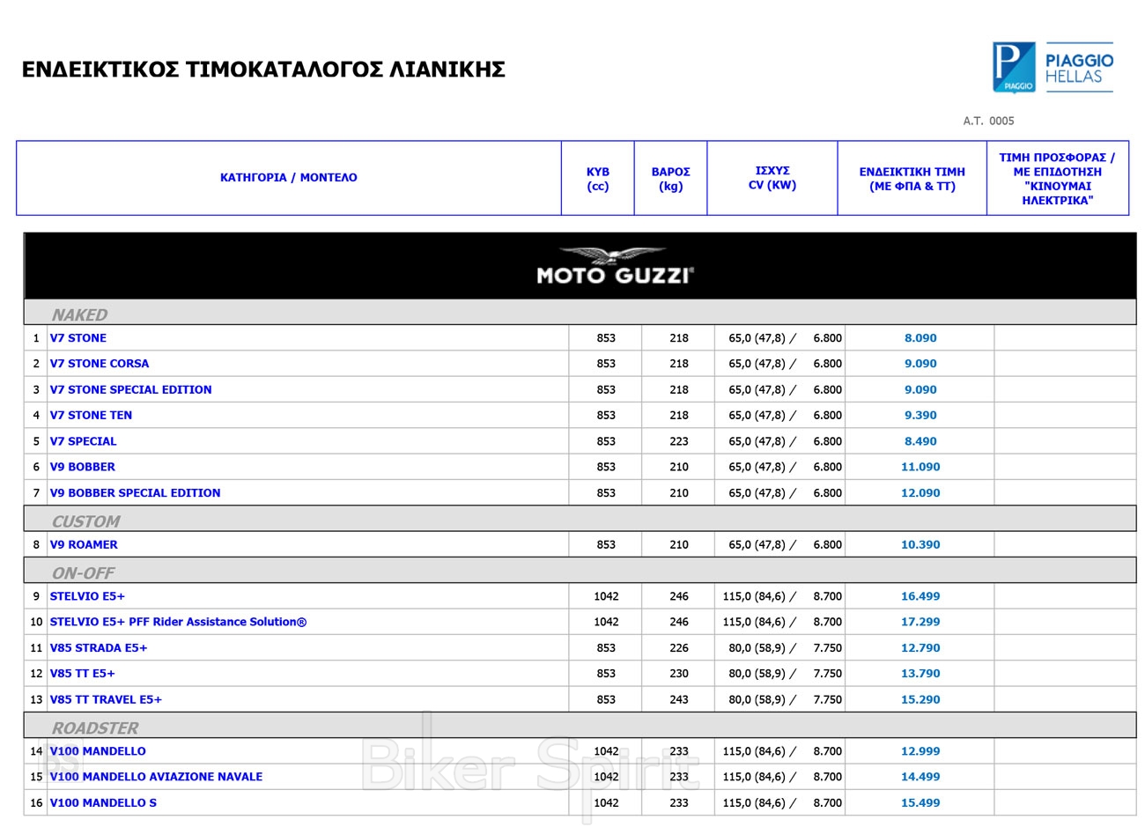Click the ROADSTER section heading
The width and height of the screenshot is (1145, 827).
[x=95, y=728]
